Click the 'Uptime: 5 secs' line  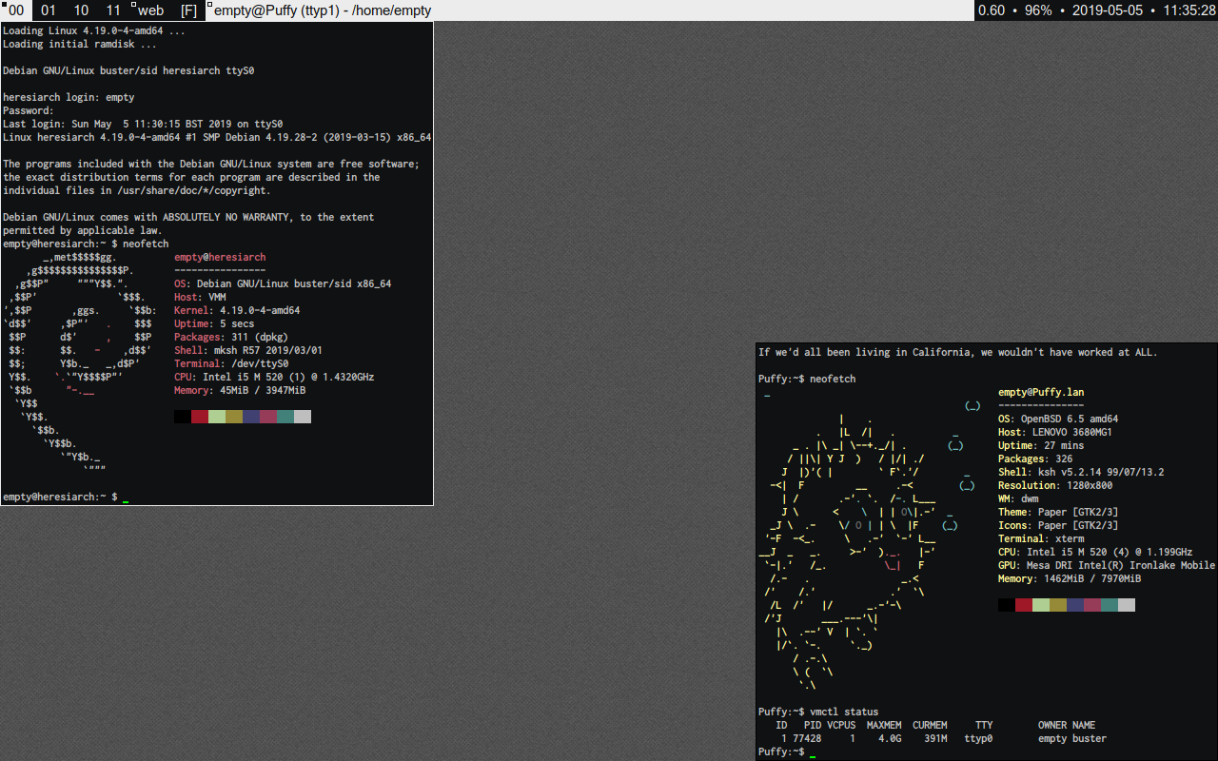(x=214, y=323)
